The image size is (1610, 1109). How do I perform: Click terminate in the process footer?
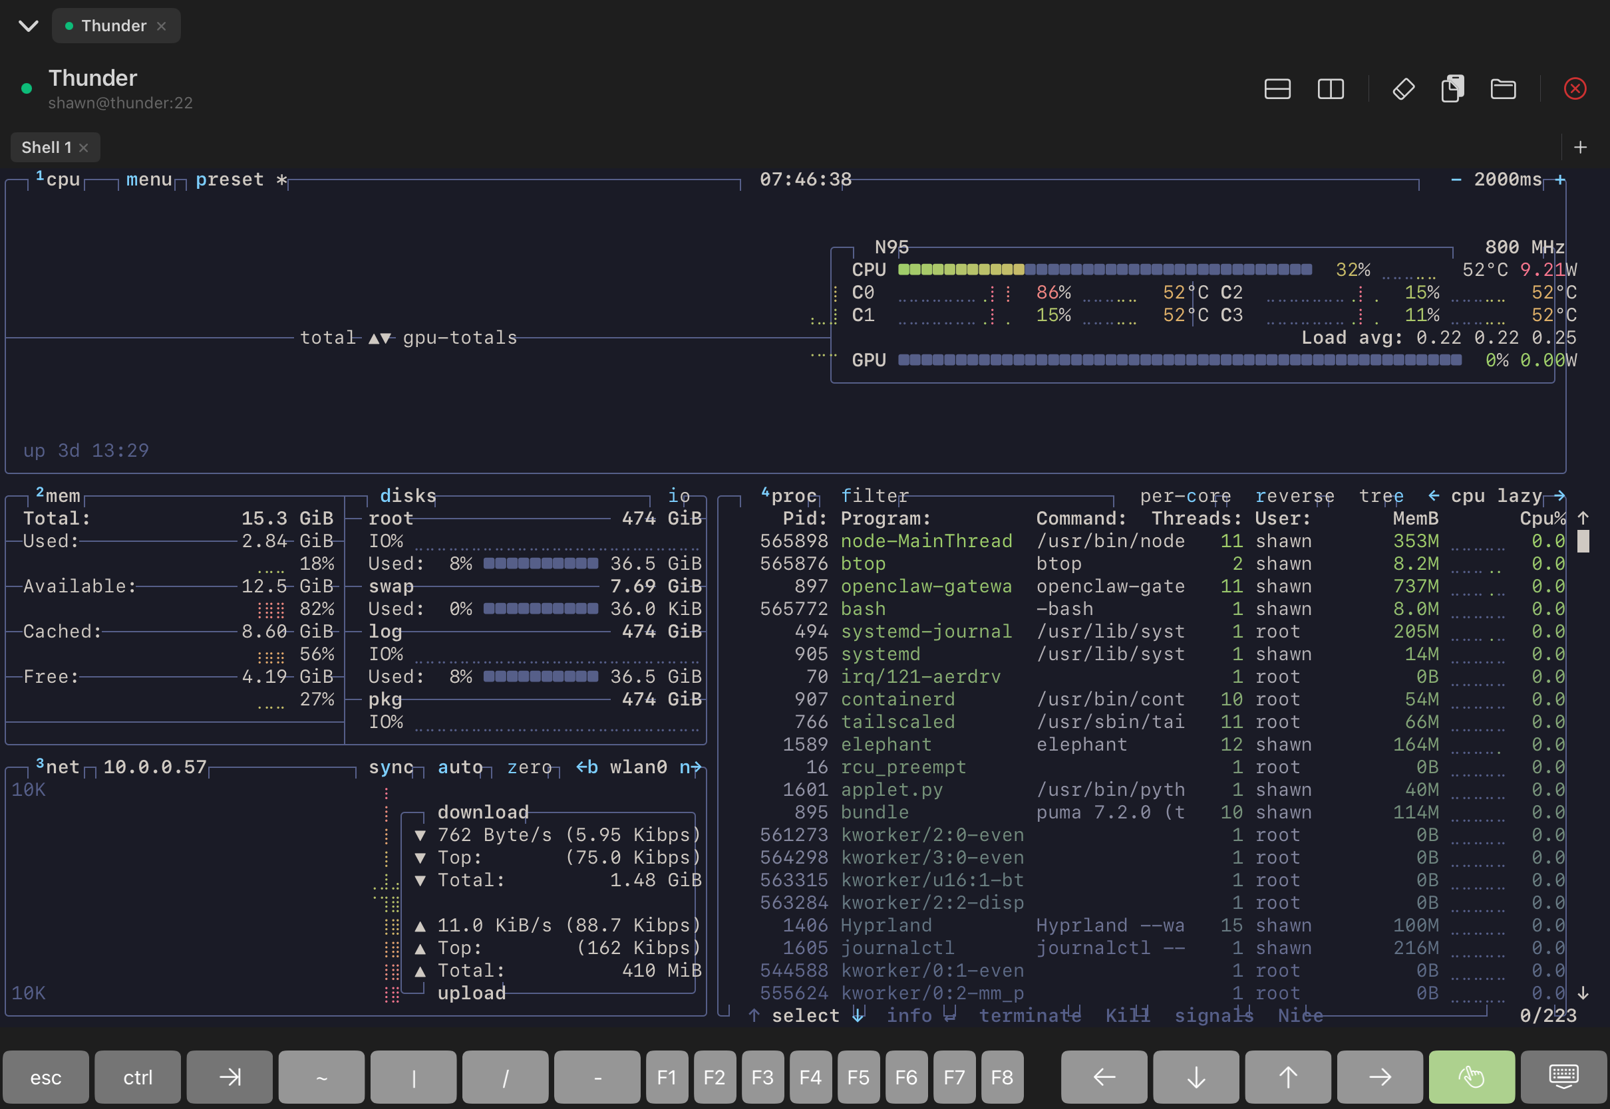[x=1031, y=1015]
